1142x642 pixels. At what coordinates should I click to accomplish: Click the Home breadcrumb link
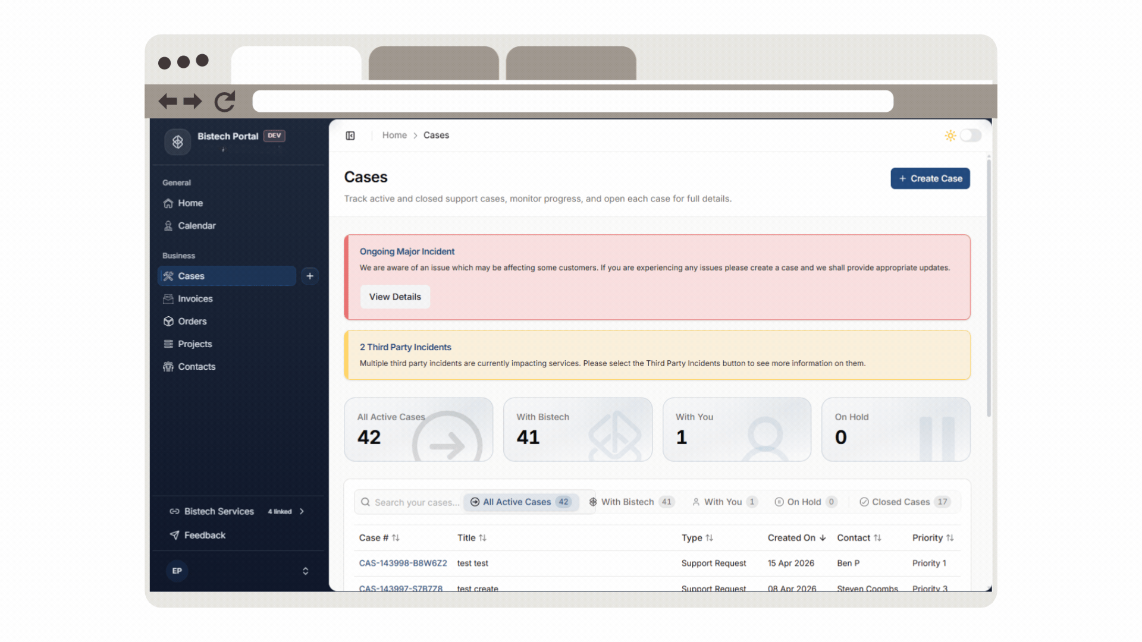point(394,136)
